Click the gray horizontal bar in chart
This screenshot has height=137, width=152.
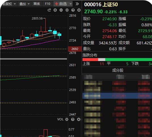[x=33, y=59]
